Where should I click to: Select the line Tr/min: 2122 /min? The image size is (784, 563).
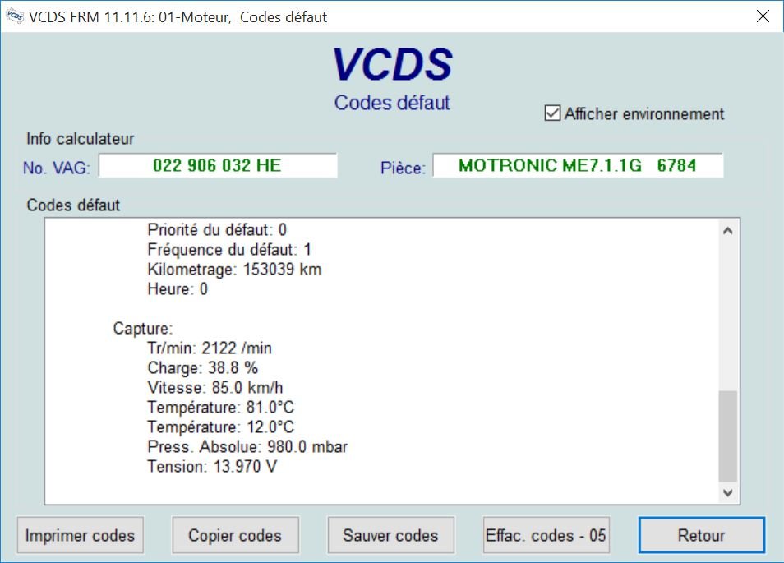(x=210, y=348)
